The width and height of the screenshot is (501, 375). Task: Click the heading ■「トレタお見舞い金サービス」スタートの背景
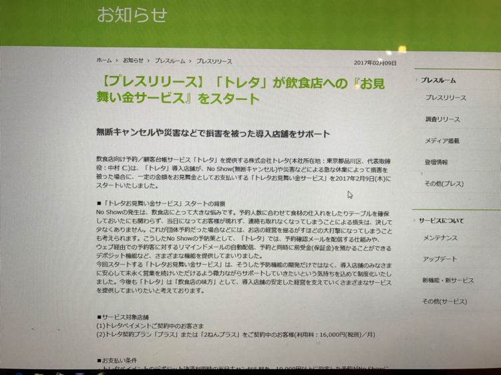coord(161,204)
